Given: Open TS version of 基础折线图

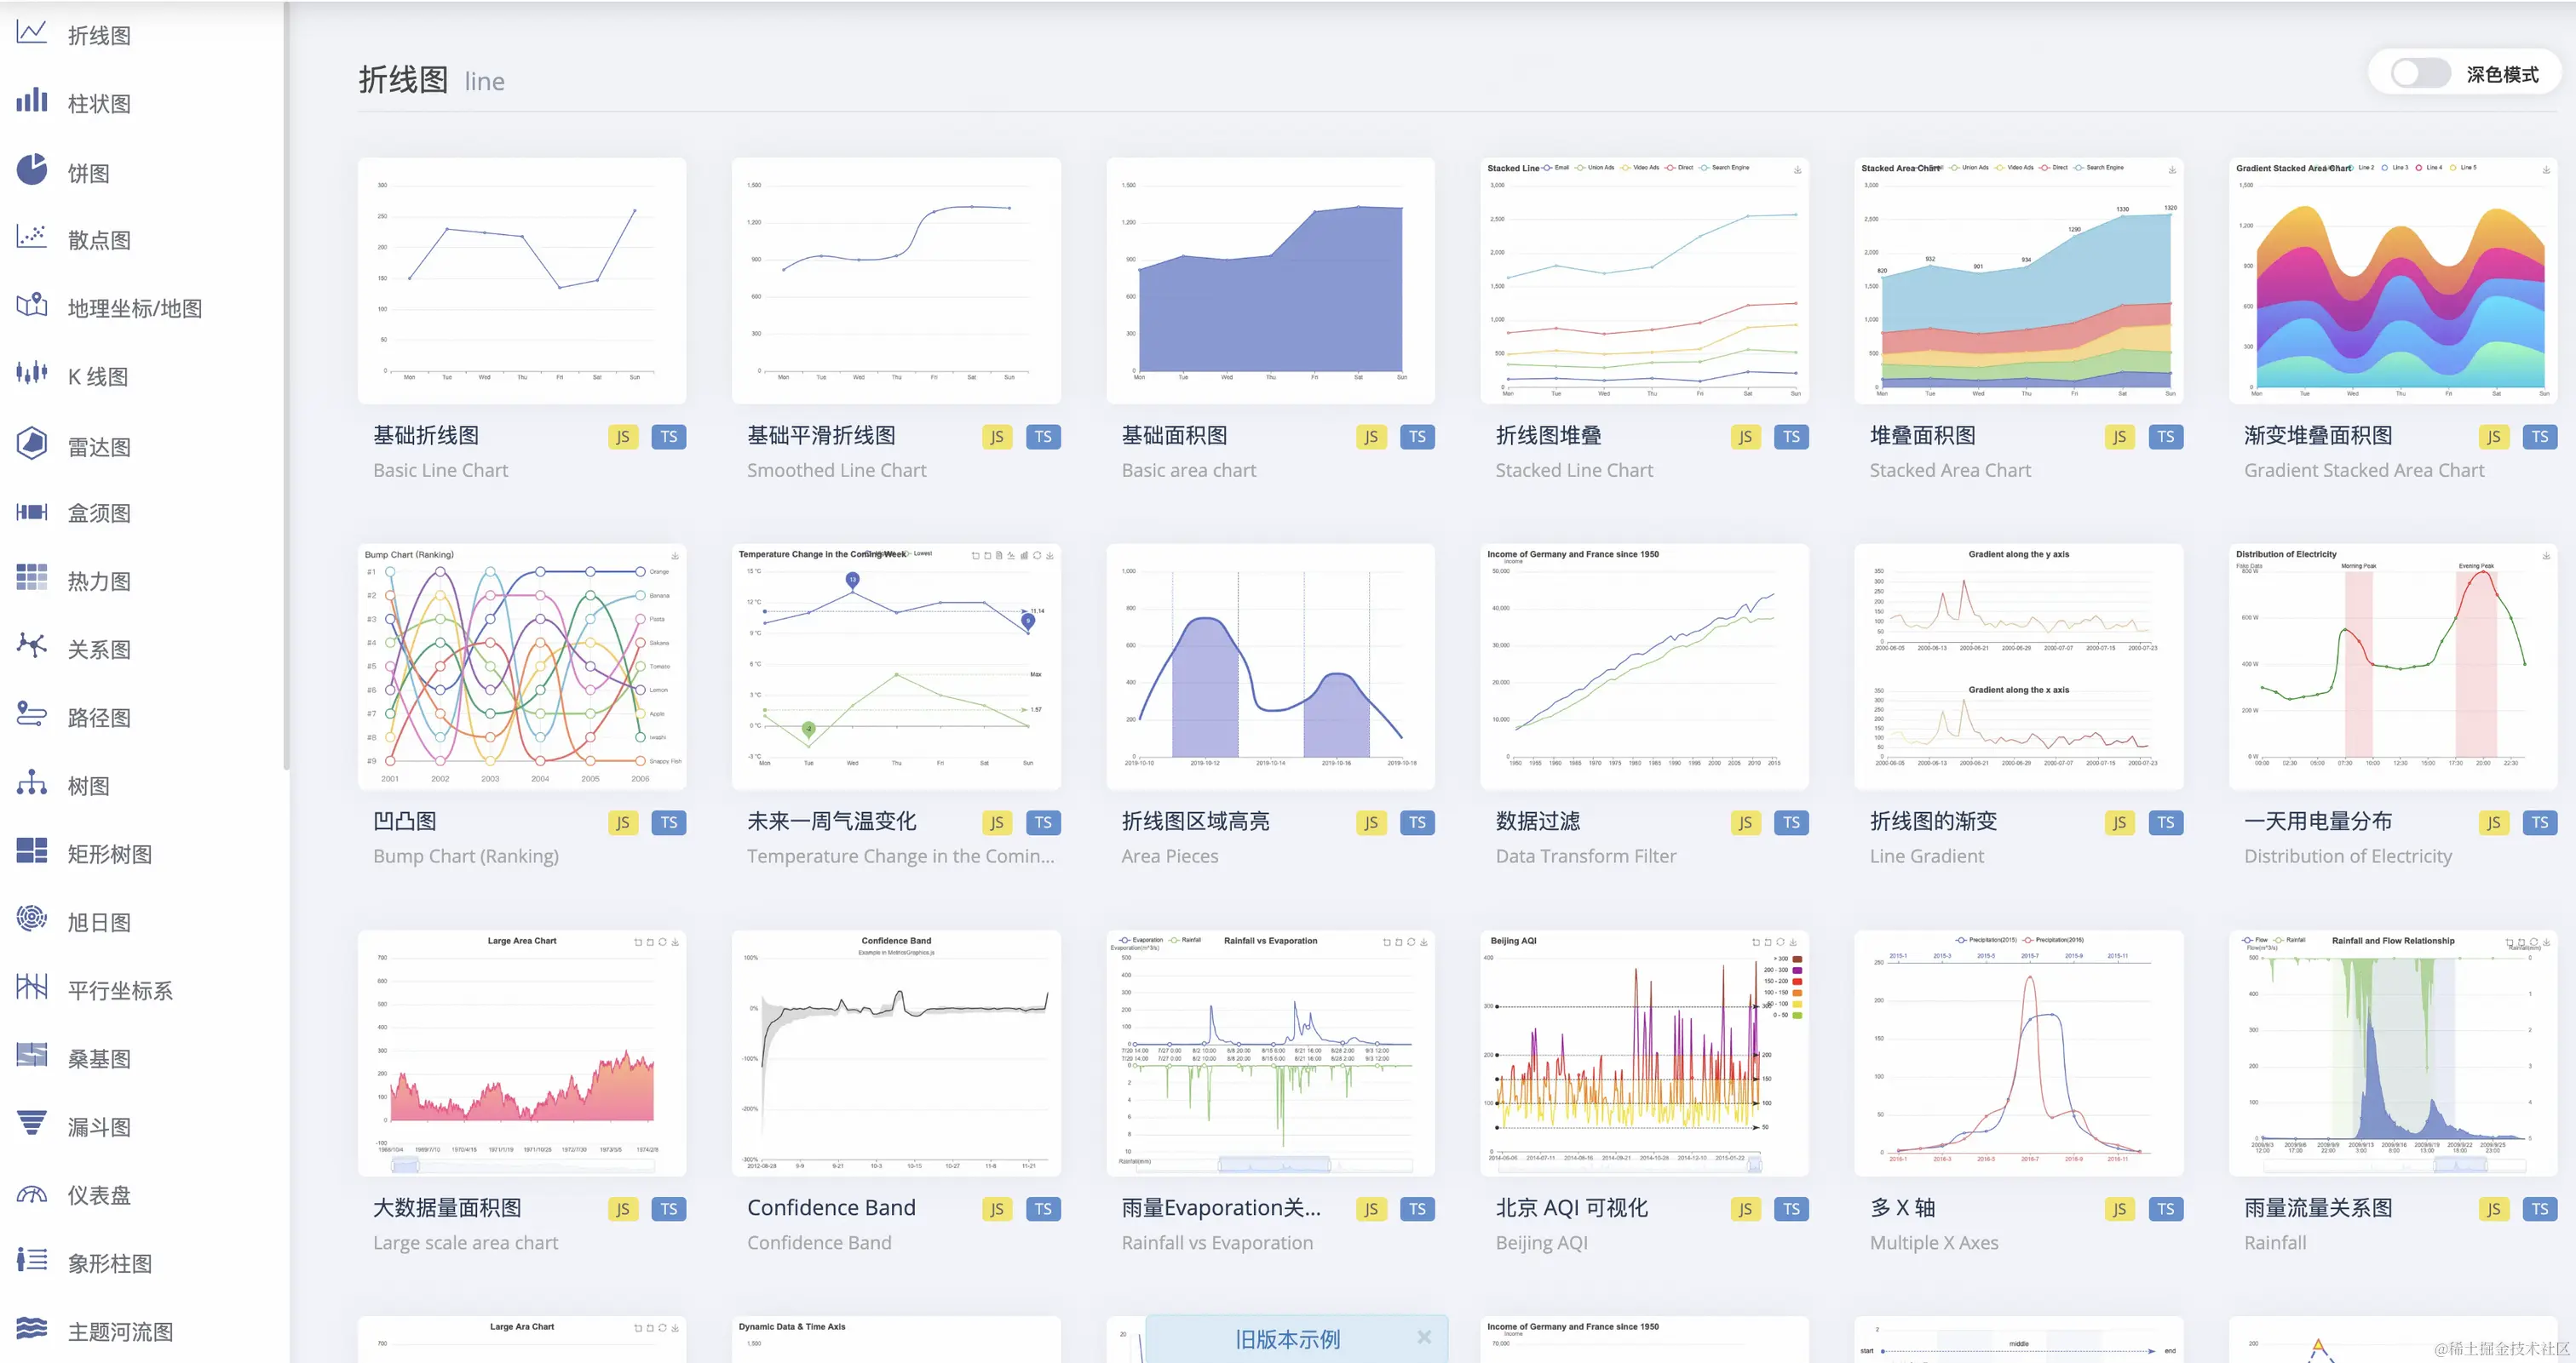Looking at the screenshot, I should (669, 437).
